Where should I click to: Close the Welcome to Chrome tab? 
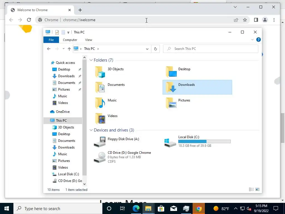tap(69, 10)
